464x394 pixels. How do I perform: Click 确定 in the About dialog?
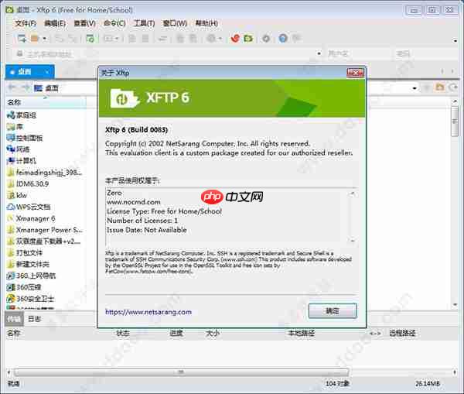[333, 311]
